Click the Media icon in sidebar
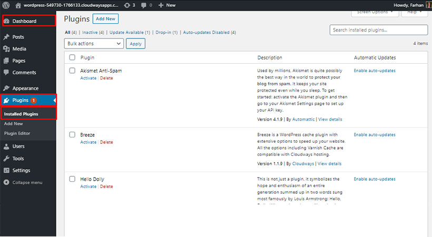432x237 pixels. [6, 49]
